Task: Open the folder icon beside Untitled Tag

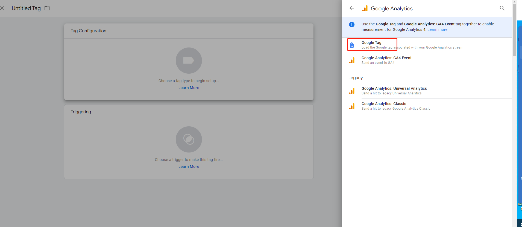Action: (47, 8)
